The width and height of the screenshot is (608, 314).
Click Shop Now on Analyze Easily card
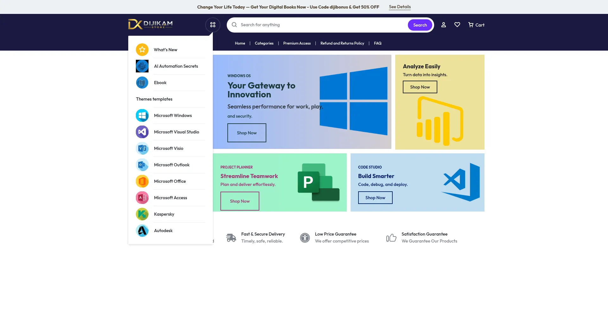click(420, 87)
